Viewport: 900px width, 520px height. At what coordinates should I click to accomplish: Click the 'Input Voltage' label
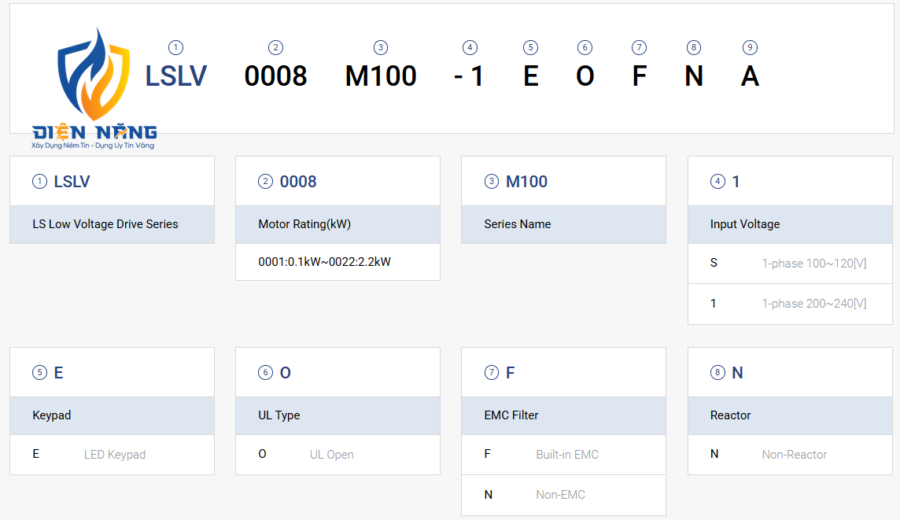[x=744, y=224]
